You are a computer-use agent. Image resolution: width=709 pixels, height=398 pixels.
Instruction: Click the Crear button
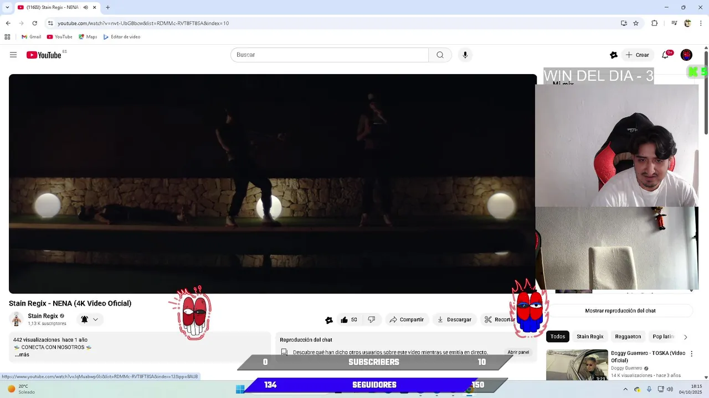(x=637, y=55)
